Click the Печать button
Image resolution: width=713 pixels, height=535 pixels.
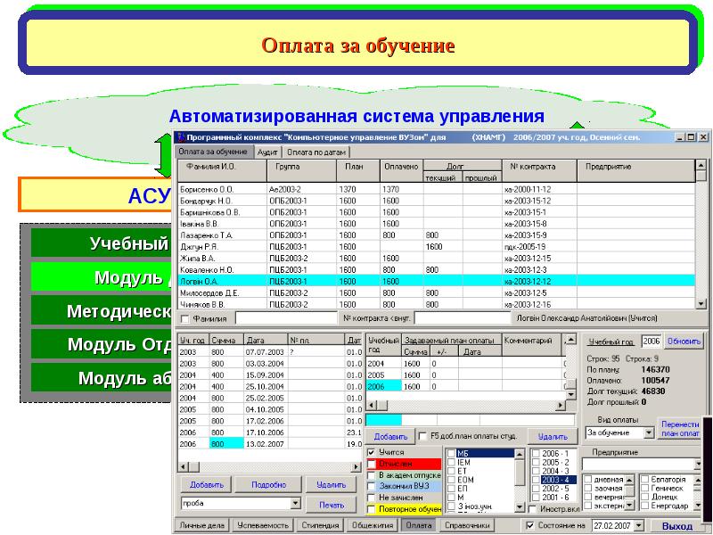(331, 505)
